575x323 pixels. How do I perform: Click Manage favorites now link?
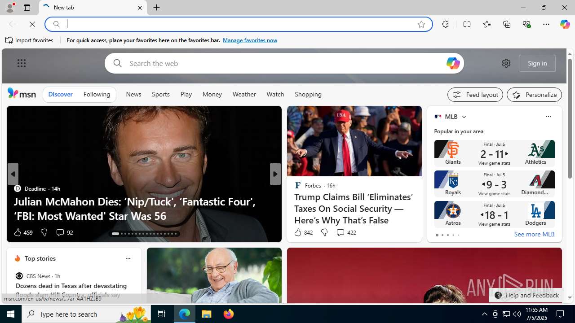tap(250, 40)
